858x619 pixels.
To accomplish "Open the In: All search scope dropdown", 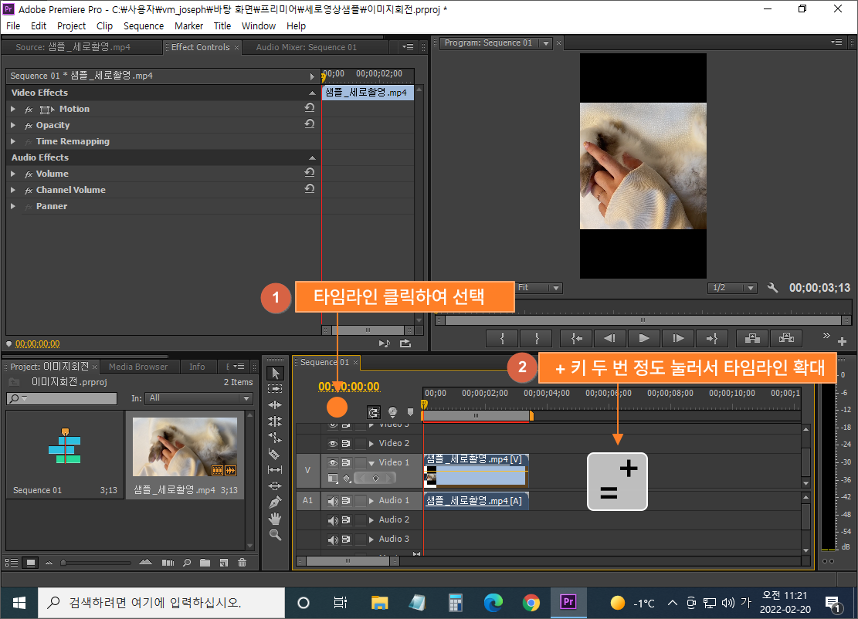I will coord(200,398).
